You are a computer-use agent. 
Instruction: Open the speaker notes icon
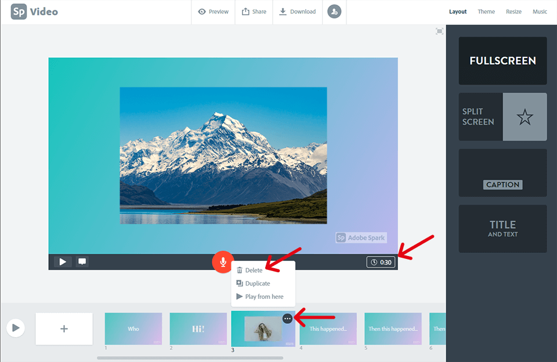(x=82, y=262)
